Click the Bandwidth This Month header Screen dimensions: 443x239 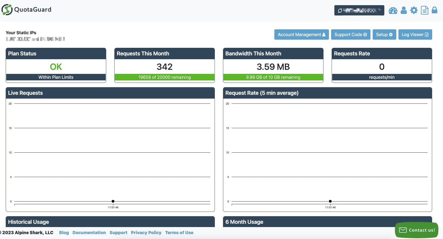[x=273, y=54]
